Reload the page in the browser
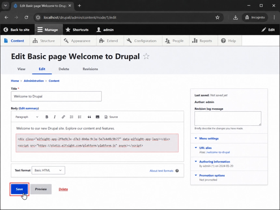 click(x=26, y=17)
